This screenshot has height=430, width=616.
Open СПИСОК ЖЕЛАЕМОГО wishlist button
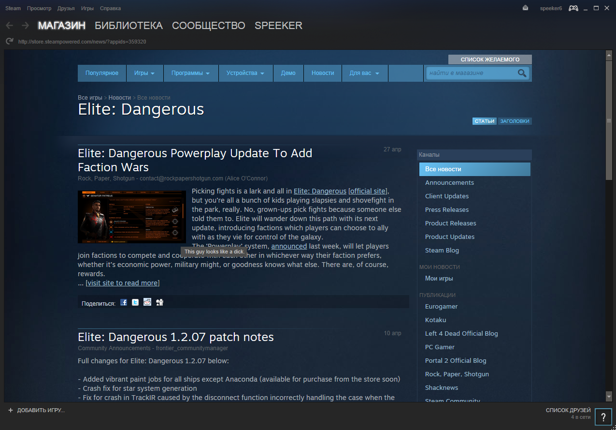coord(490,59)
